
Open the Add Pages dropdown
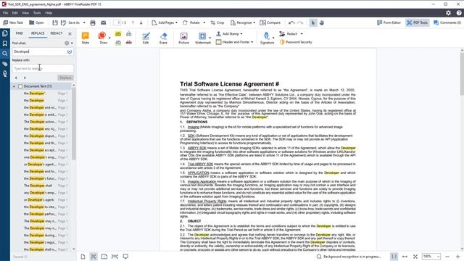(x=165, y=22)
